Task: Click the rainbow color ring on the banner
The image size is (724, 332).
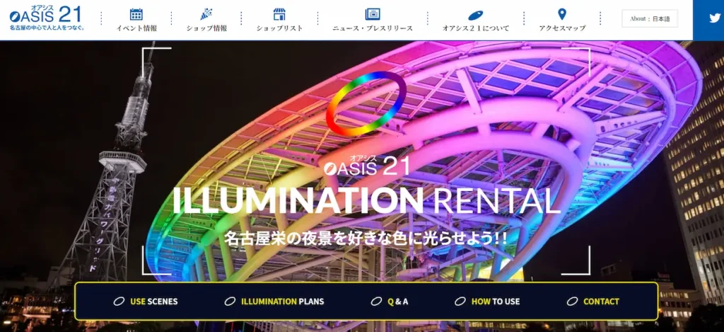Action: point(366,103)
